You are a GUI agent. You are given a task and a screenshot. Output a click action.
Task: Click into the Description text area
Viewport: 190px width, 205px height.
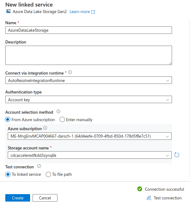[x=88, y=55]
